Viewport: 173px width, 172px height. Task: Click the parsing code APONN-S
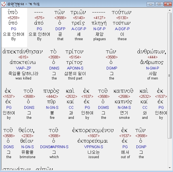tap(75, 68)
